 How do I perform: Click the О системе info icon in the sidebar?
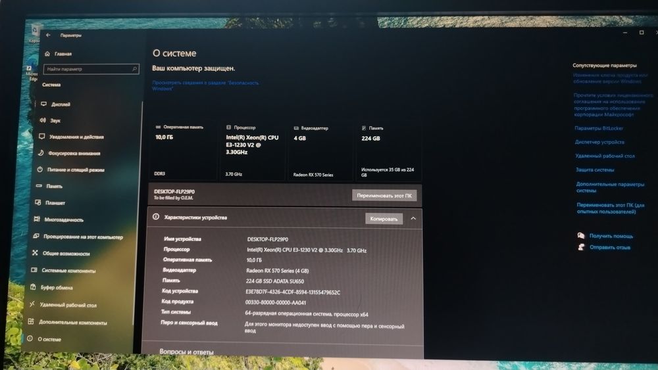point(30,338)
